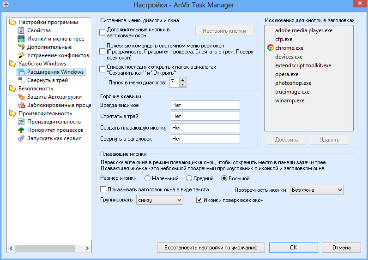Select Большой icon size radio button
368x260 pixels.
point(224,178)
